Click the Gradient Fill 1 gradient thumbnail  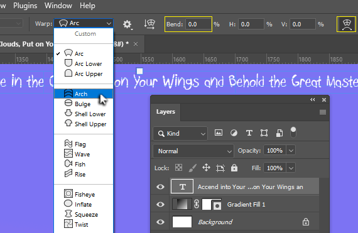tap(182, 204)
